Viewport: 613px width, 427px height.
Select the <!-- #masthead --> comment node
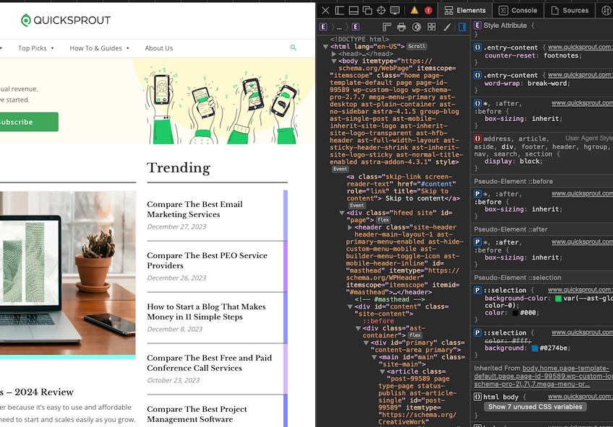click(x=390, y=299)
